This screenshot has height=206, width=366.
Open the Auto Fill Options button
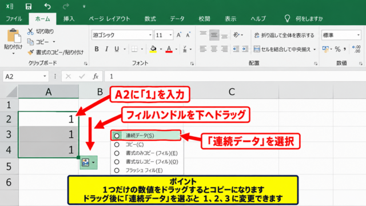(x=89, y=163)
